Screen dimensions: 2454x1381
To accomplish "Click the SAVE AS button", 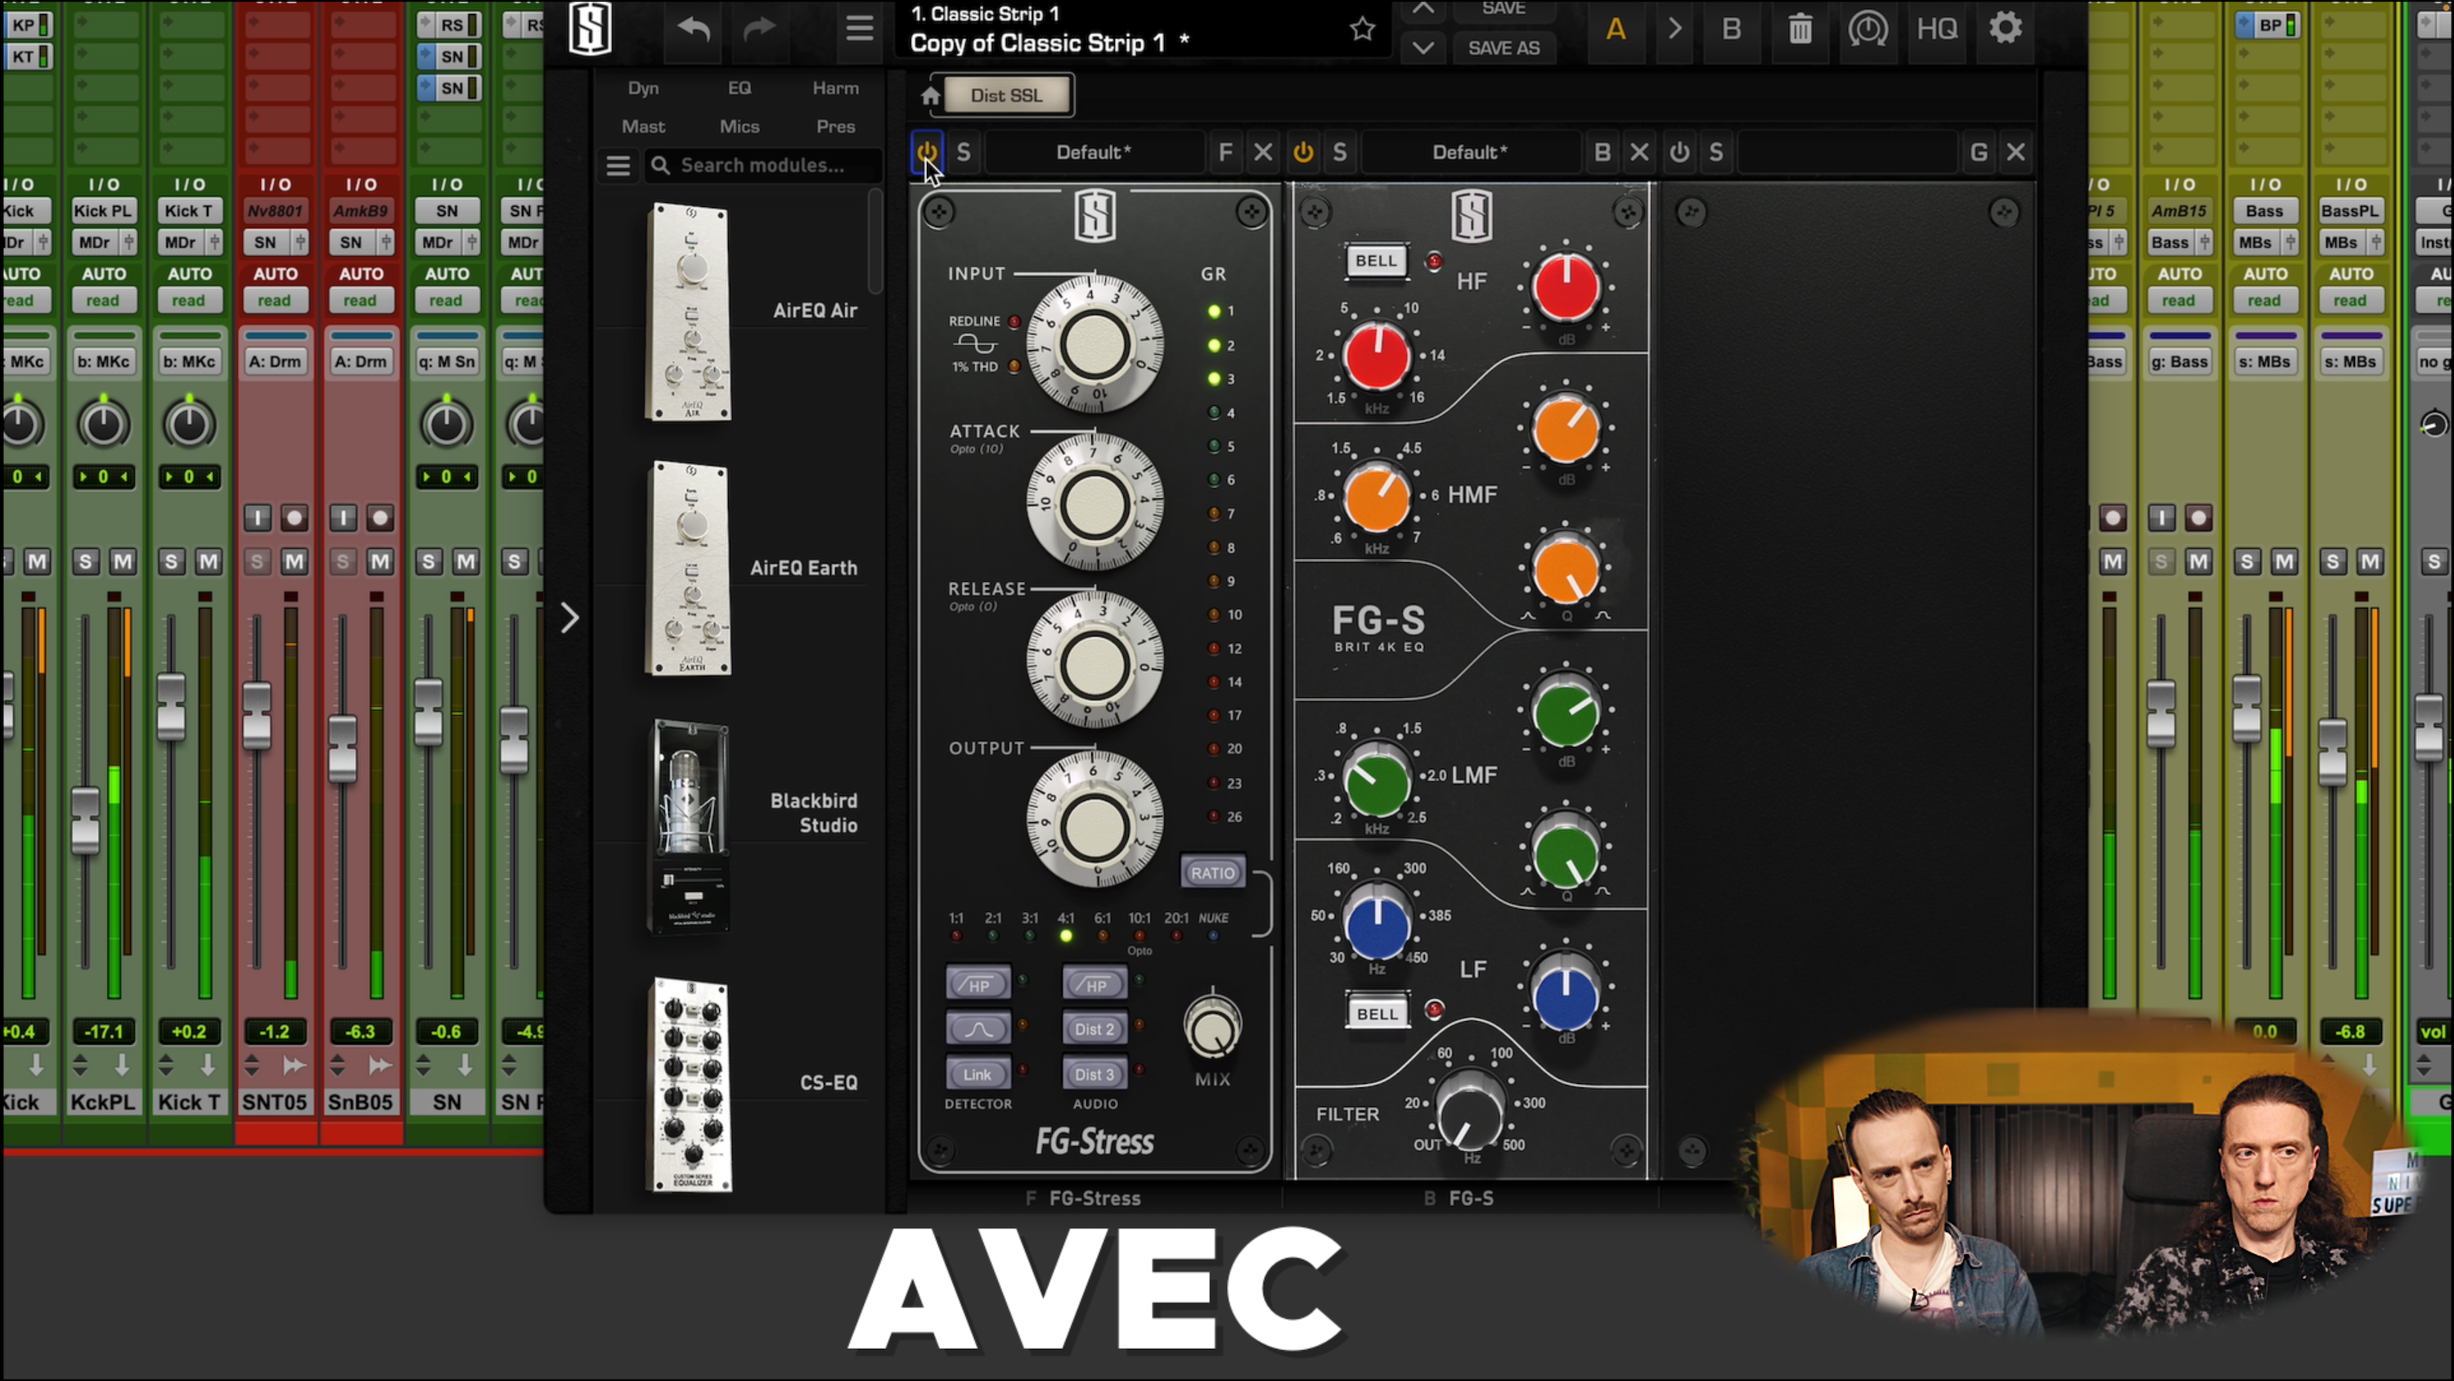I will coord(1503,47).
